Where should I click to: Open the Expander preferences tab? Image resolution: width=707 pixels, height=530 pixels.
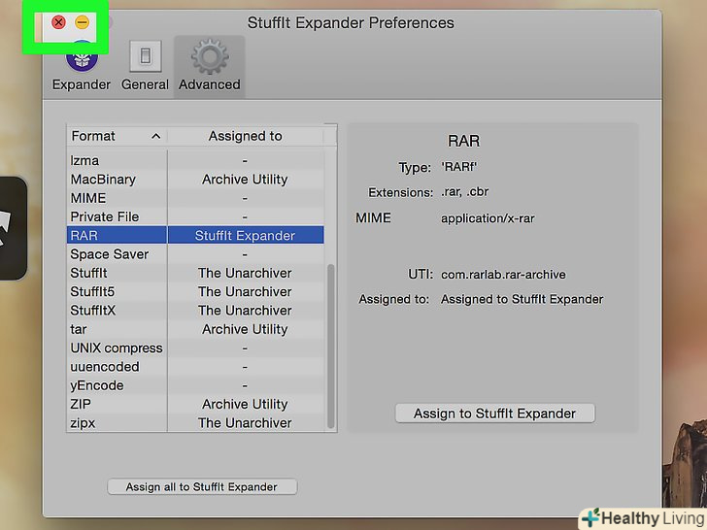click(x=82, y=66)
